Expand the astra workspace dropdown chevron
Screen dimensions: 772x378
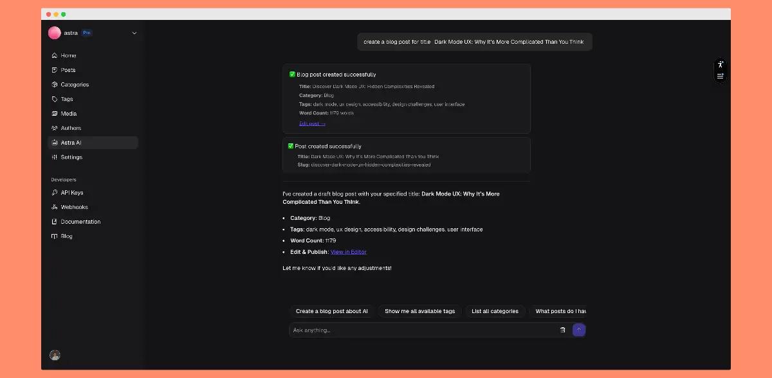134,33
